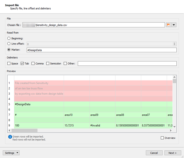The image size is (184, 158).
Task: Enable the Semicolon delimiter checkbox
Action: [x=48, y=64]
